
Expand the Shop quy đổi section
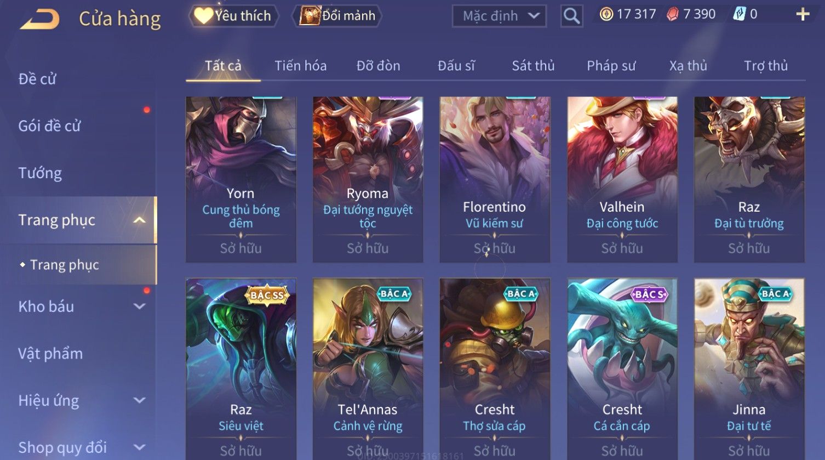pos(140,447)
